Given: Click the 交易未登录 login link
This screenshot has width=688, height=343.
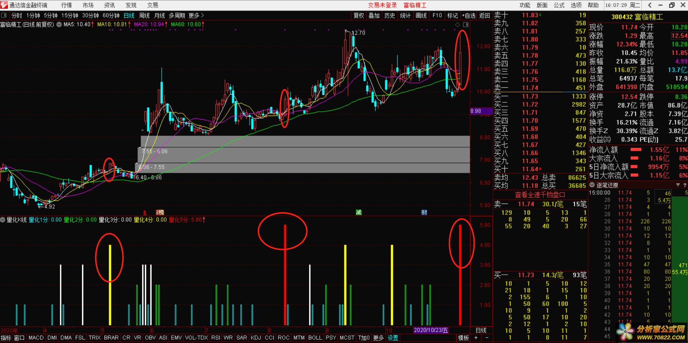Looking at the screenshot, I should click(x=382, y=5).
